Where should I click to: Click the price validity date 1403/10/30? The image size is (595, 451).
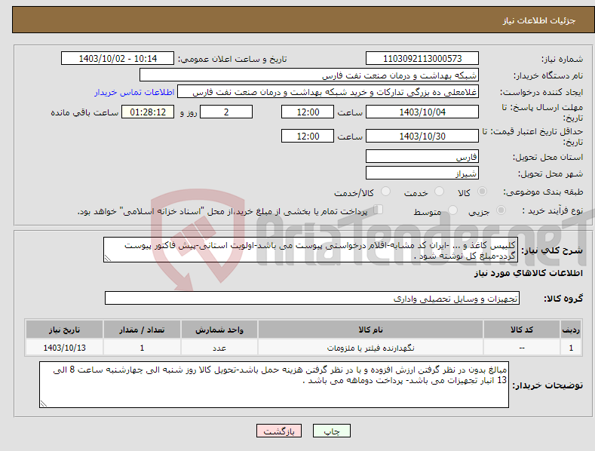(422, 136)
